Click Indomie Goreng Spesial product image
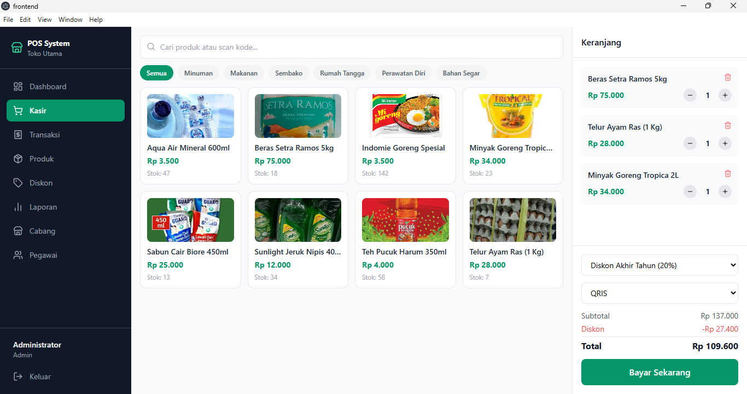Screen dimensions: 747x394 tap(405, 116)
